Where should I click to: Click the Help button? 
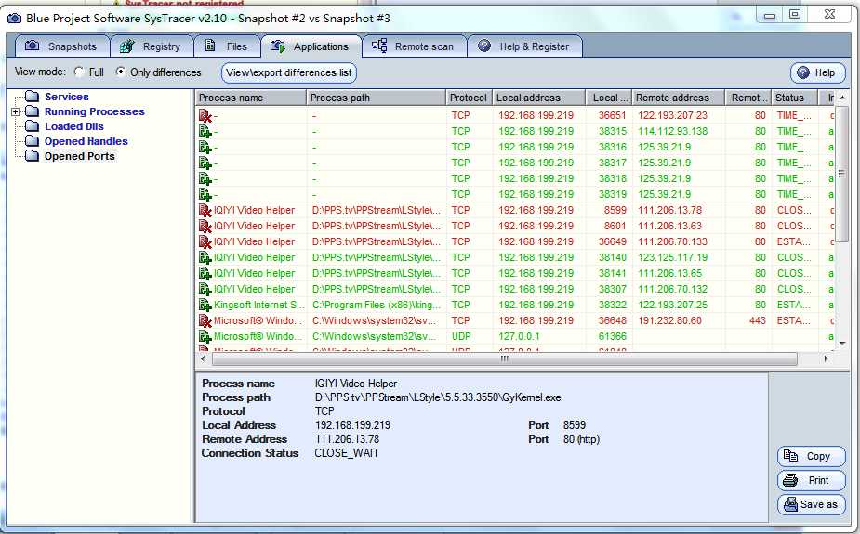coord(818,72)
